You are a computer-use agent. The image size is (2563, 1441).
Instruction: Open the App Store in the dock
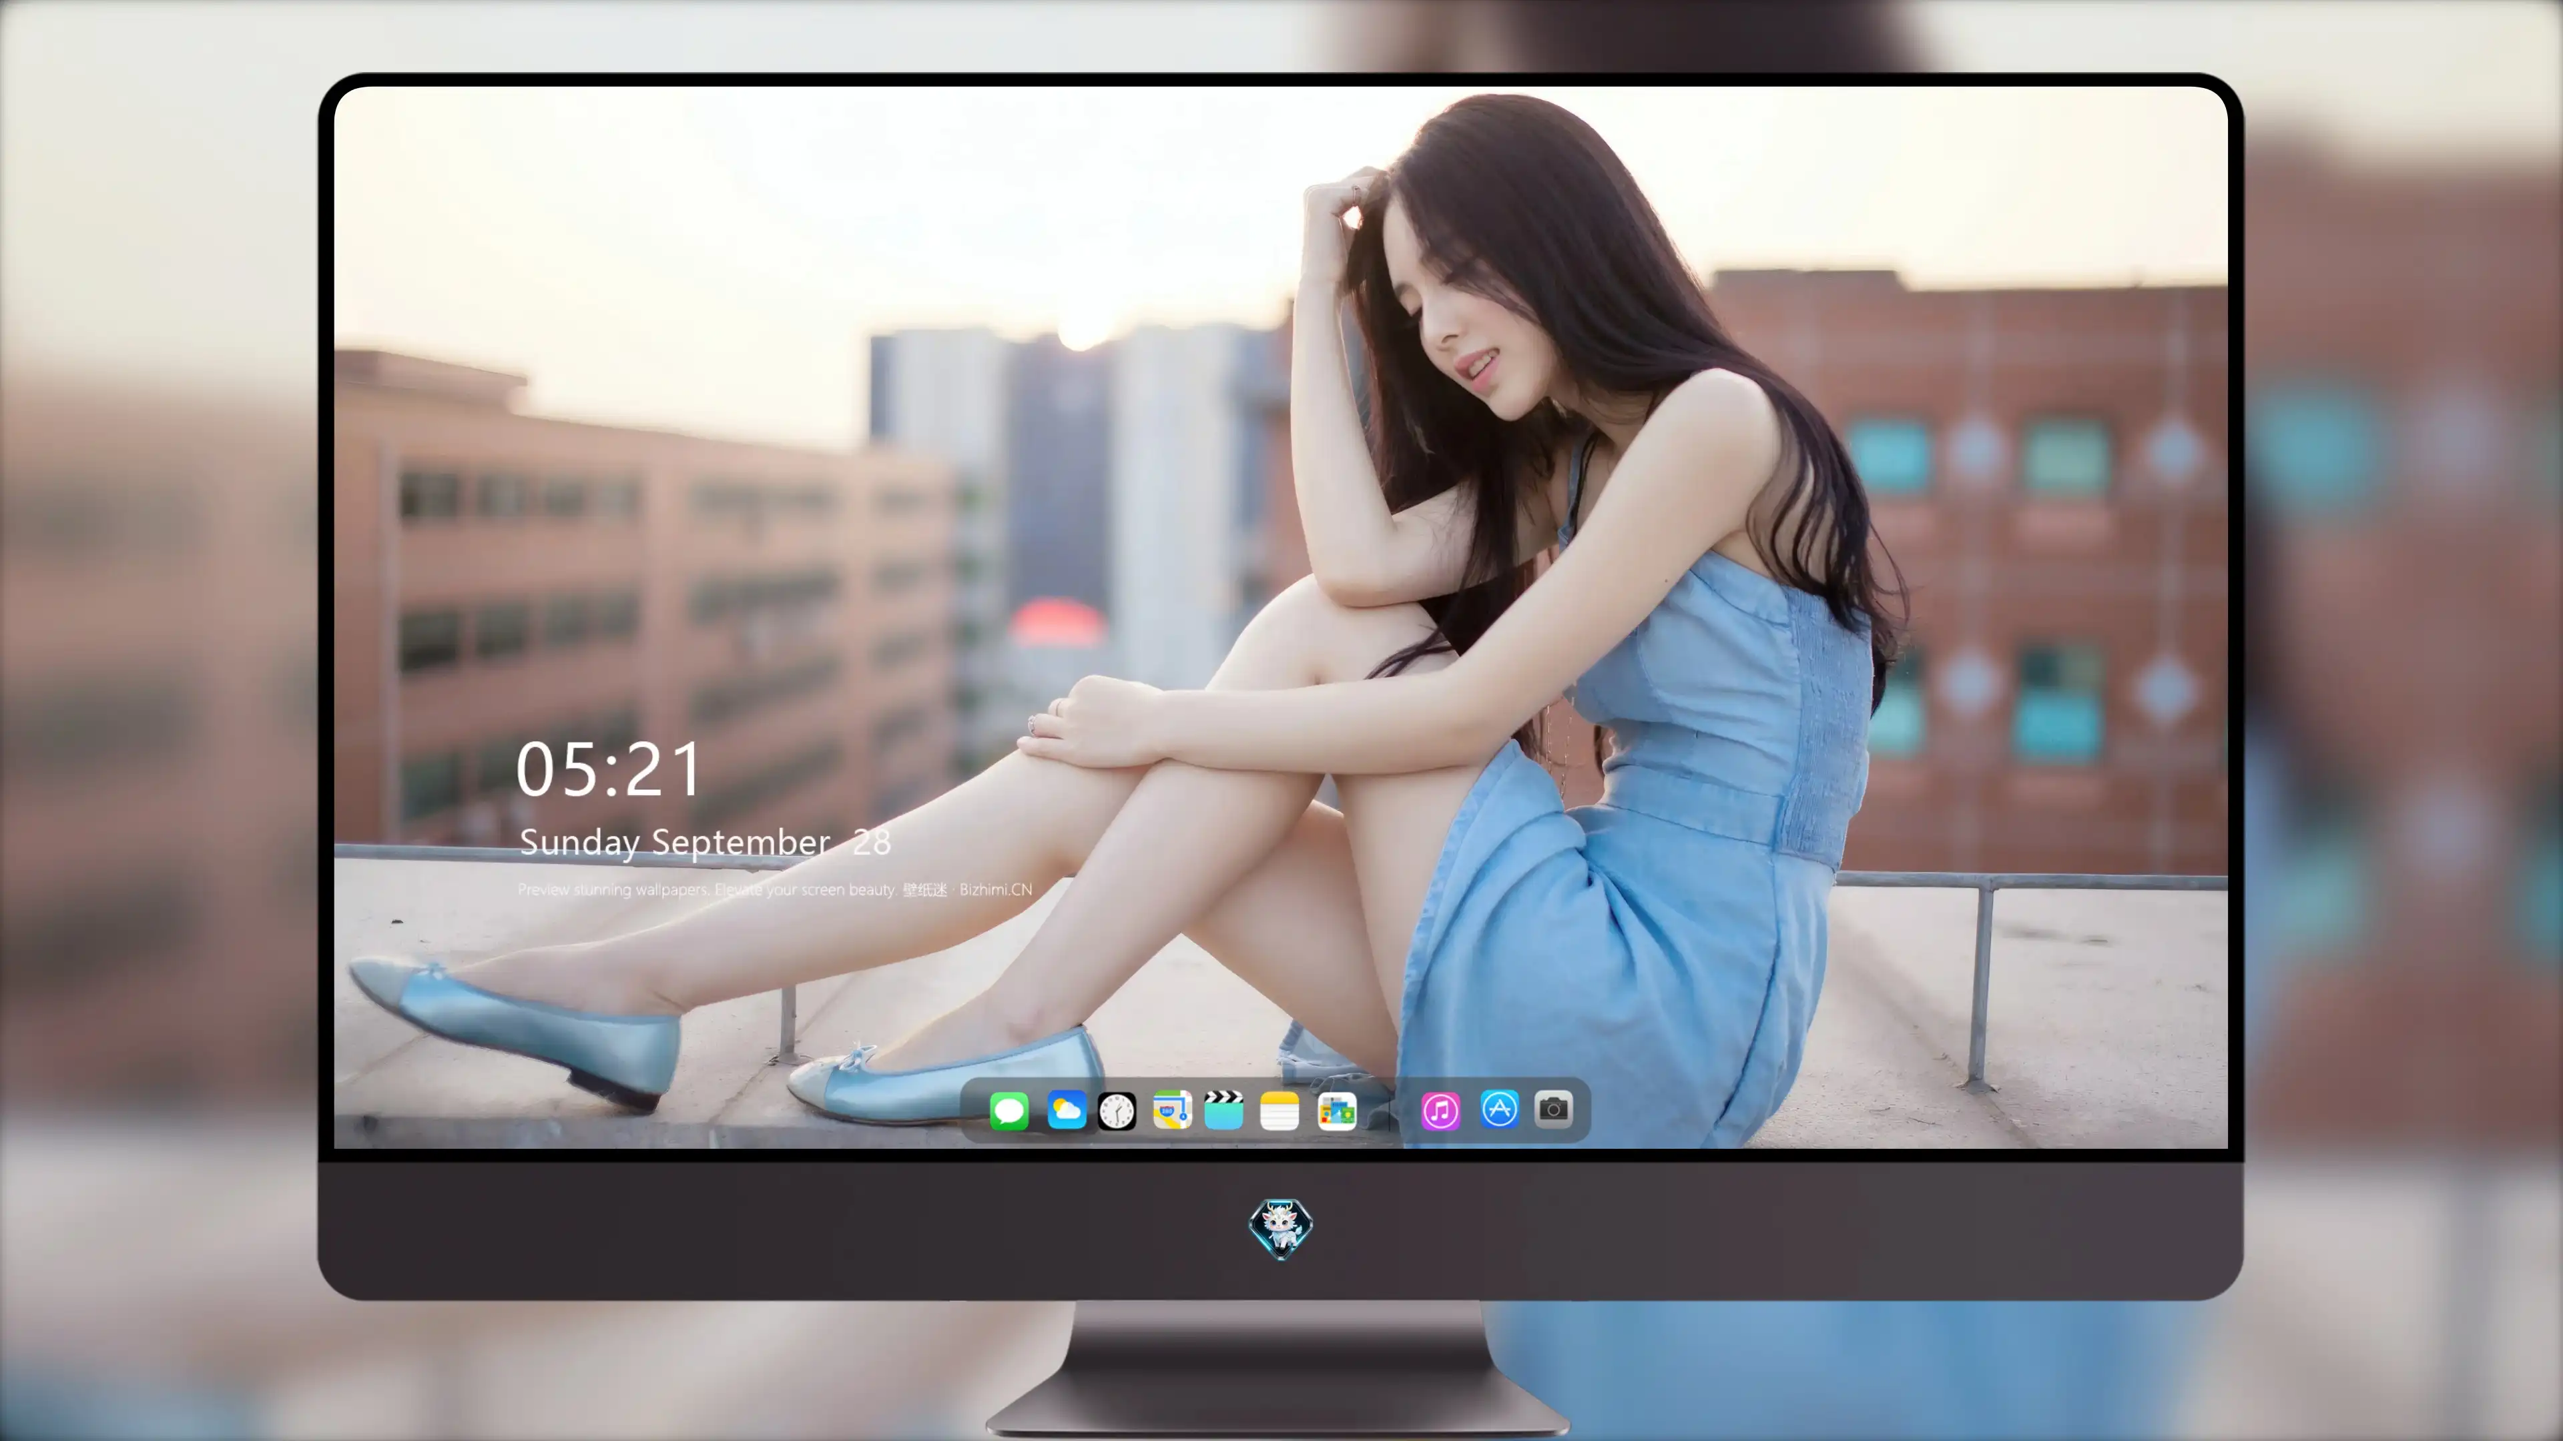click(x=1499, y=1109)
